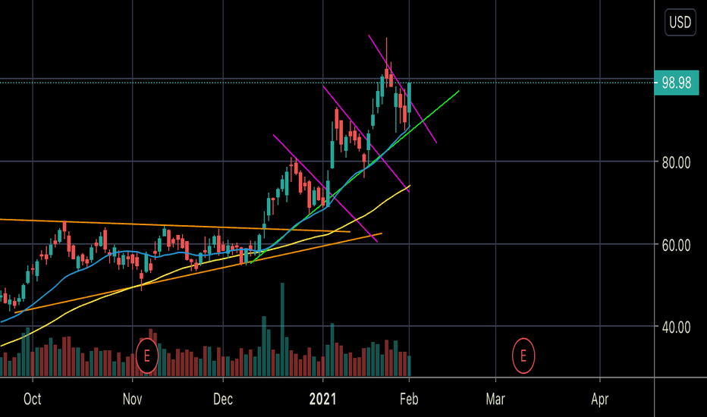707x417 pixels.
Task: Open the earnings marker near November
Action: coord(146,356)
